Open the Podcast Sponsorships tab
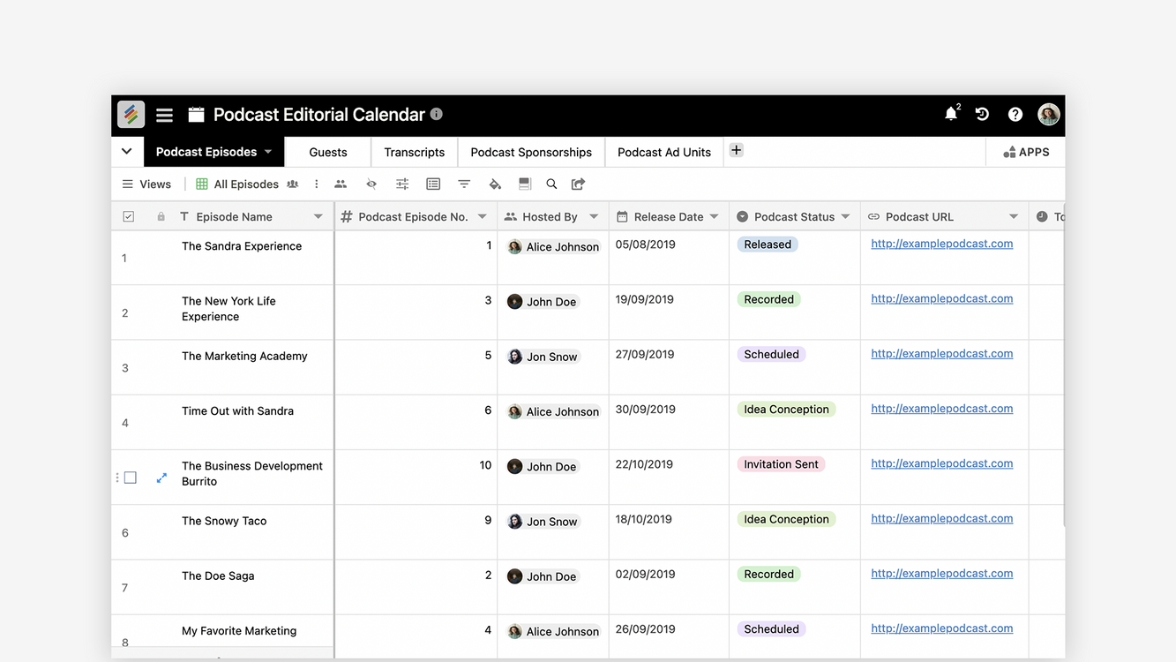Viewport: 1176px width, 662px height. pos(531,152)
